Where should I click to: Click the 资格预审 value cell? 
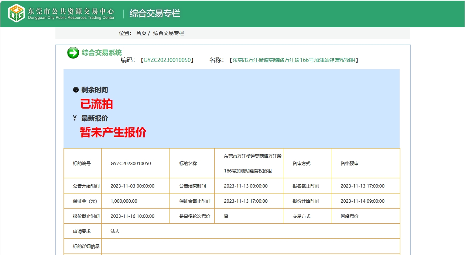[366, 163]
